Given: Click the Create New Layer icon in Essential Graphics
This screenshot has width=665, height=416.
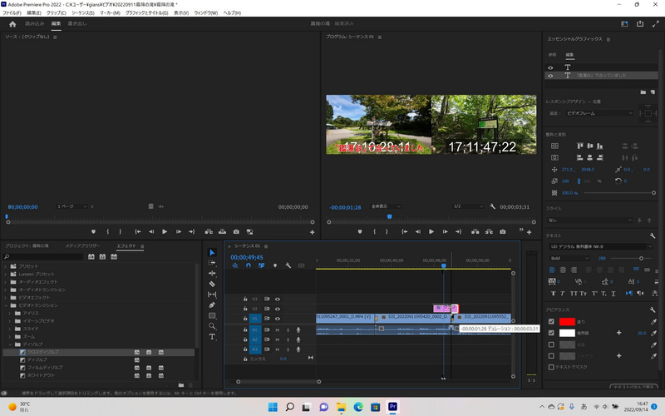Looking at the screenshot, I should (653, 92).
